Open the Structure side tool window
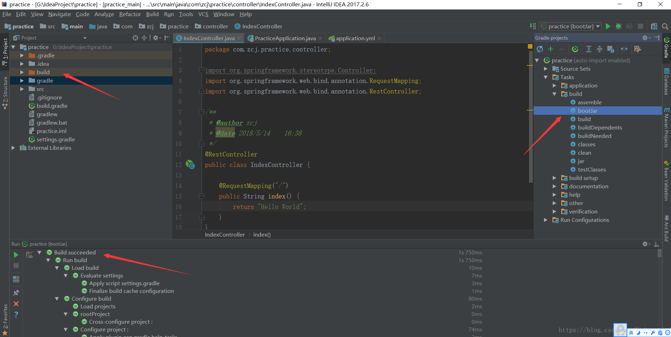Viewport: 671px width, 337px height. click(x=5, y=92)
